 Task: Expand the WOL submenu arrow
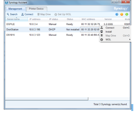point(130,39)
